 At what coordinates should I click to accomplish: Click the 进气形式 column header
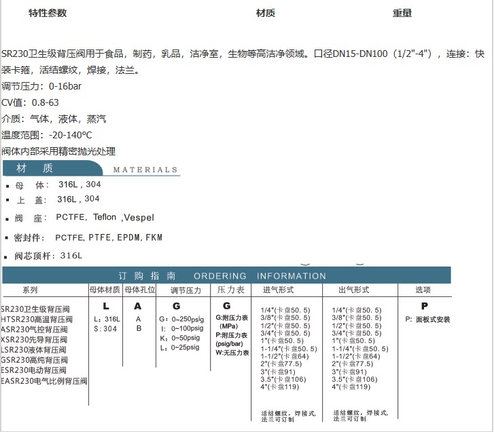pos(279,290)
